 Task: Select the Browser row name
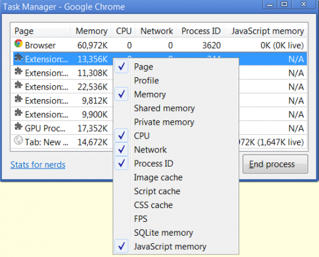coord(40,45)
